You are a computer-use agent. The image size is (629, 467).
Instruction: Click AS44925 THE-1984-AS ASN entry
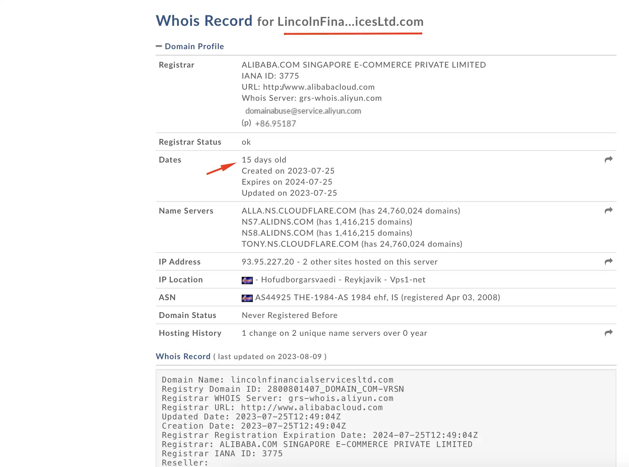(x=377, y=297)
